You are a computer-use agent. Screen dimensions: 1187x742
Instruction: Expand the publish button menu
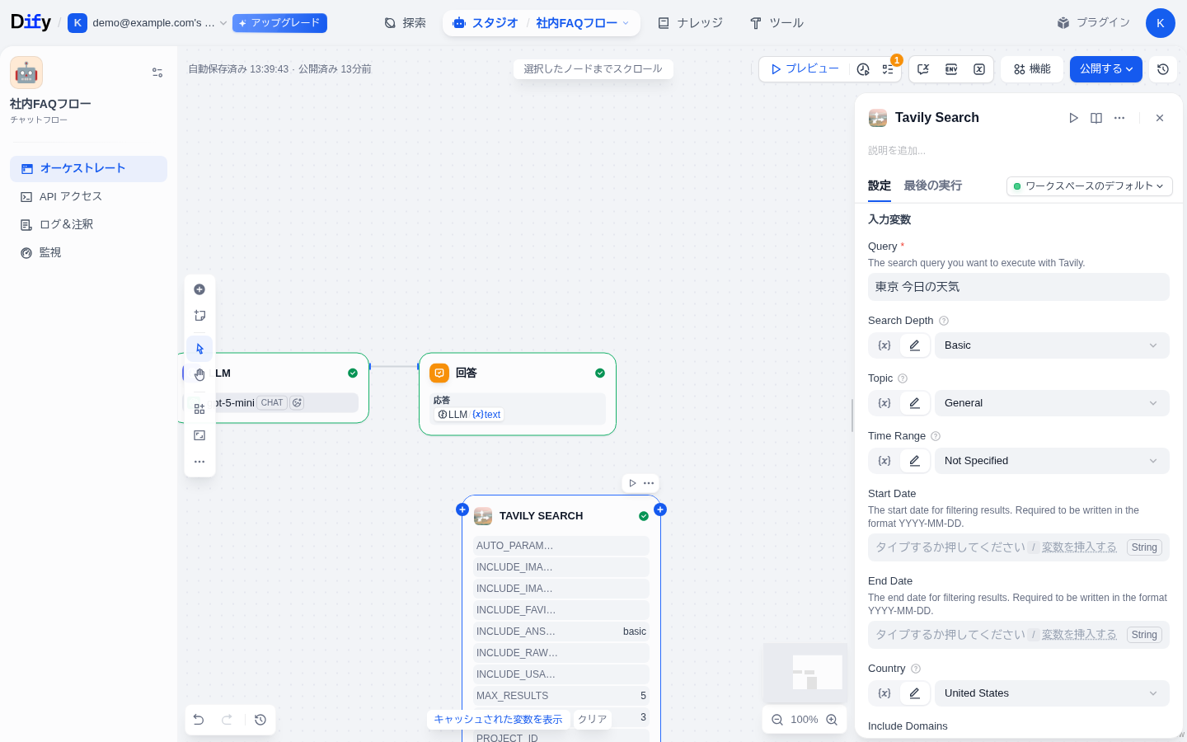(x=1105, y=69)
